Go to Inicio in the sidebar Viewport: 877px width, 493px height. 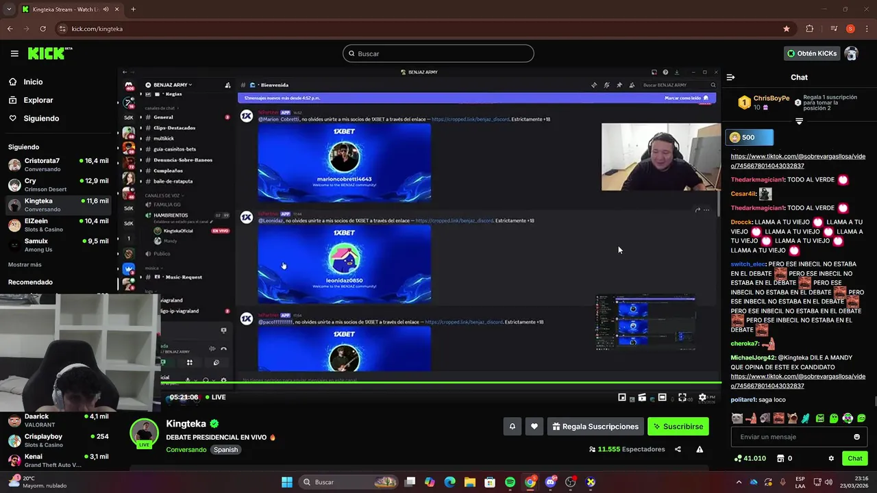coord(33,81)
